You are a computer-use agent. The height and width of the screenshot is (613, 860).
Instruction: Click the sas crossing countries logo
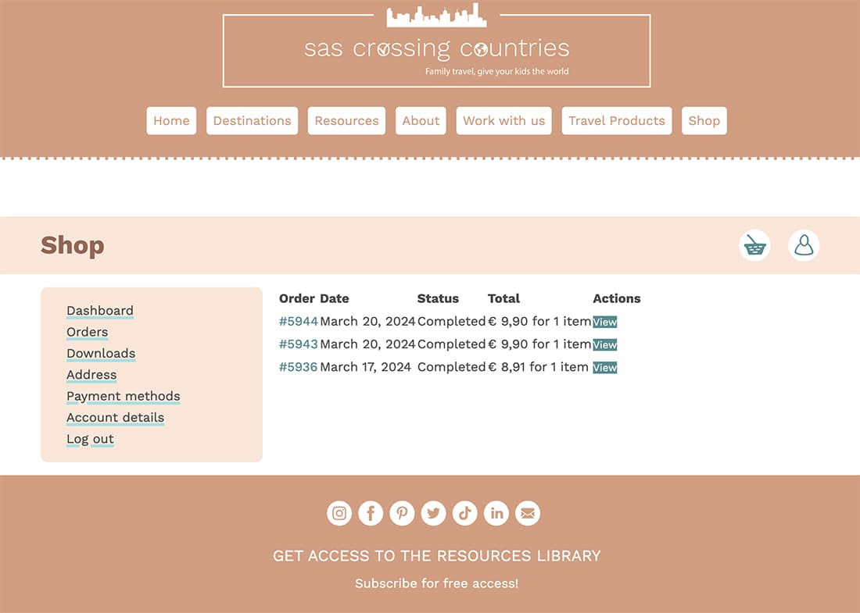click(x=436, y=46)
